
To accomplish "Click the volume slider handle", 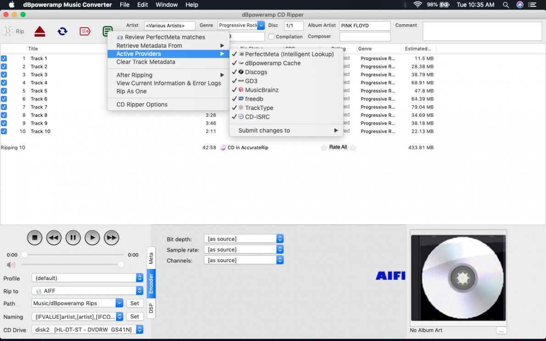I will [x=121, y=264].
